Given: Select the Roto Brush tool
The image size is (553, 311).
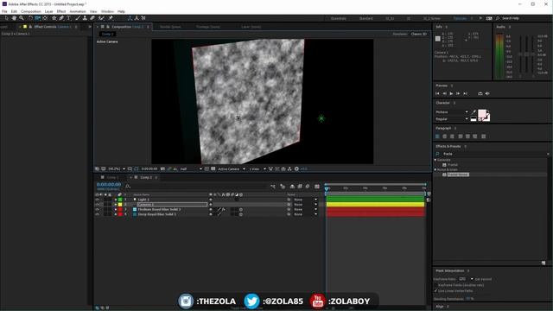Looking at the screenshot, I should 101,18.
